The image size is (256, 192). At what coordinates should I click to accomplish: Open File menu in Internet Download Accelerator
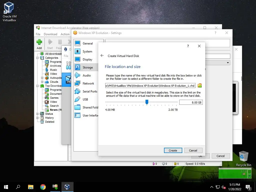[x=38, y=34]
